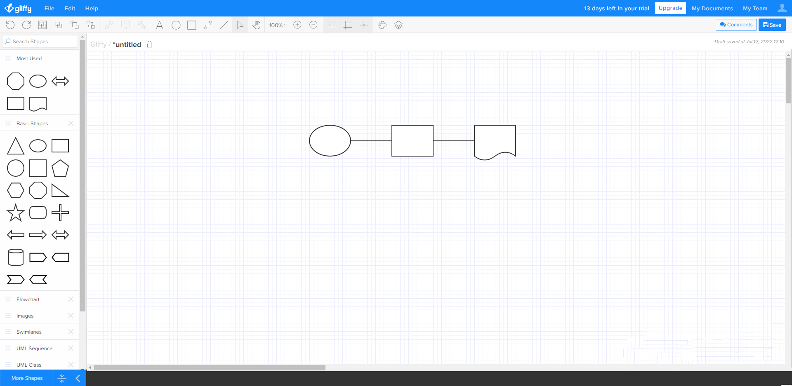The height and width of the screenshot is (386, 792).
Task: Click the Bring to front icon
Action: pyautogui.click(x=75, y=25)
